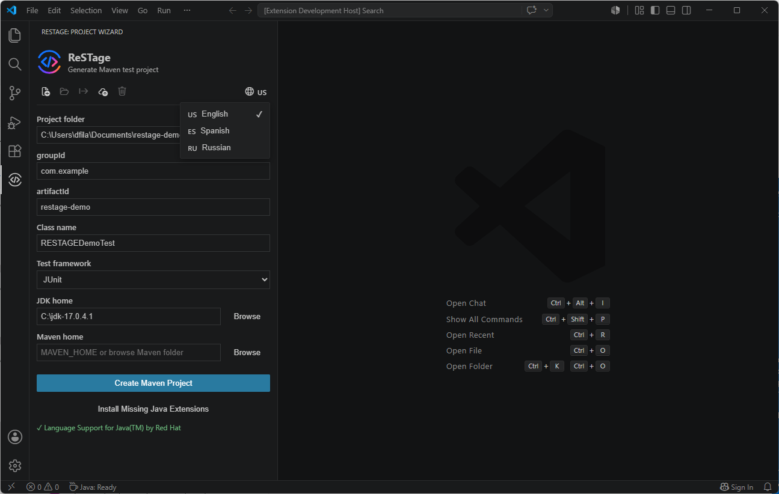Open the errors and warnings indicator

click(x=43, y=487)
